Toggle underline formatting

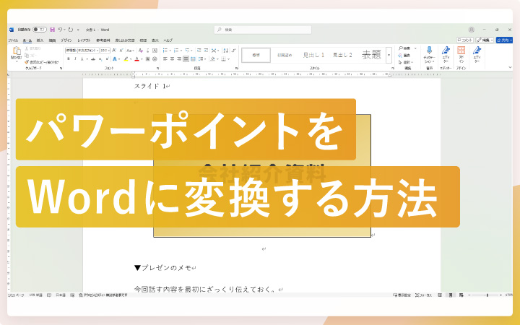(82, 59)
